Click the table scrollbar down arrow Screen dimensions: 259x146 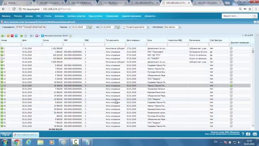(x=253, y=126)
